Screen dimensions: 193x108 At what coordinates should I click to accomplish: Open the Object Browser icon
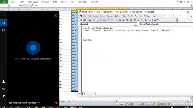(138, 20)
